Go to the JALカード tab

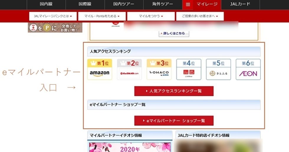coord(240,4)
